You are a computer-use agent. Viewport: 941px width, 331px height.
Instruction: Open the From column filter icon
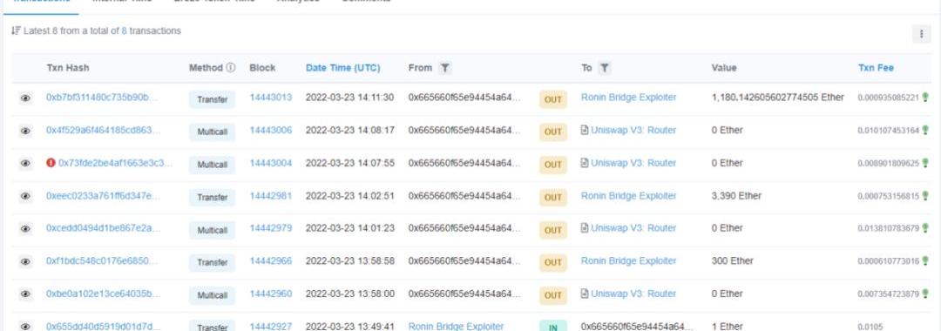pyautogui.click(x=444, y=68)
